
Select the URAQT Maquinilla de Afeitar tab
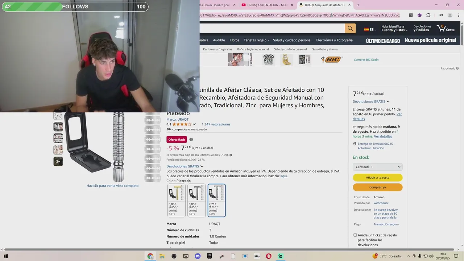tap(325, 5)
